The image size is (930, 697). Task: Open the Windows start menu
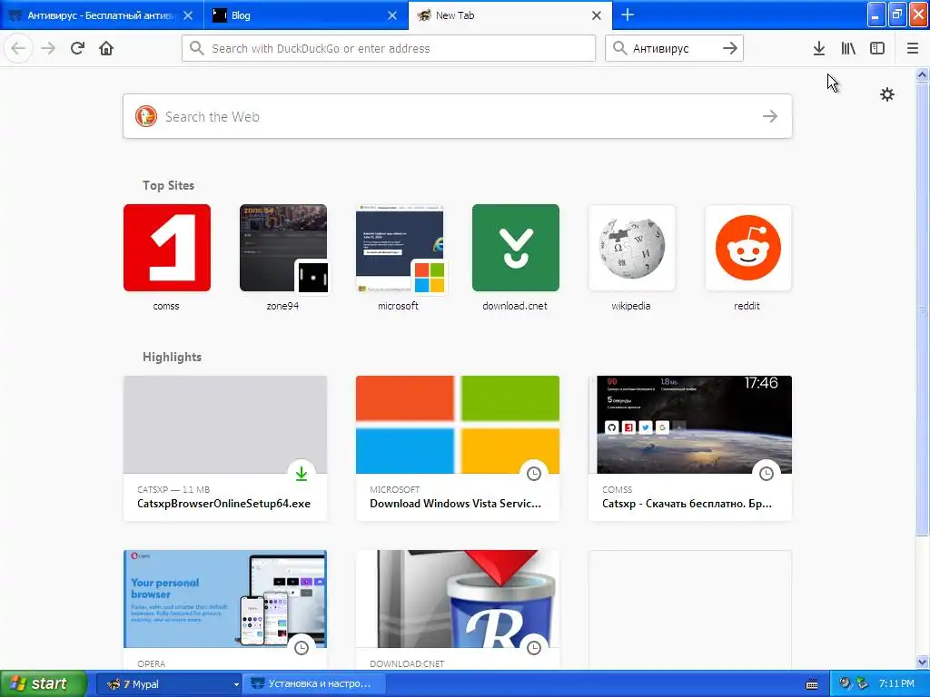(x=43, y=684)
